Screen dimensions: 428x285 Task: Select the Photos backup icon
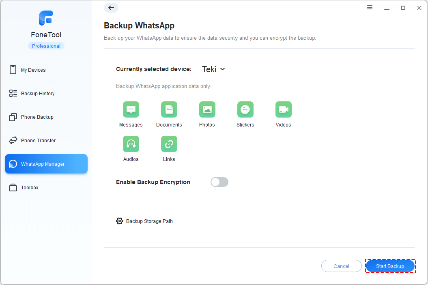[207, 109]
